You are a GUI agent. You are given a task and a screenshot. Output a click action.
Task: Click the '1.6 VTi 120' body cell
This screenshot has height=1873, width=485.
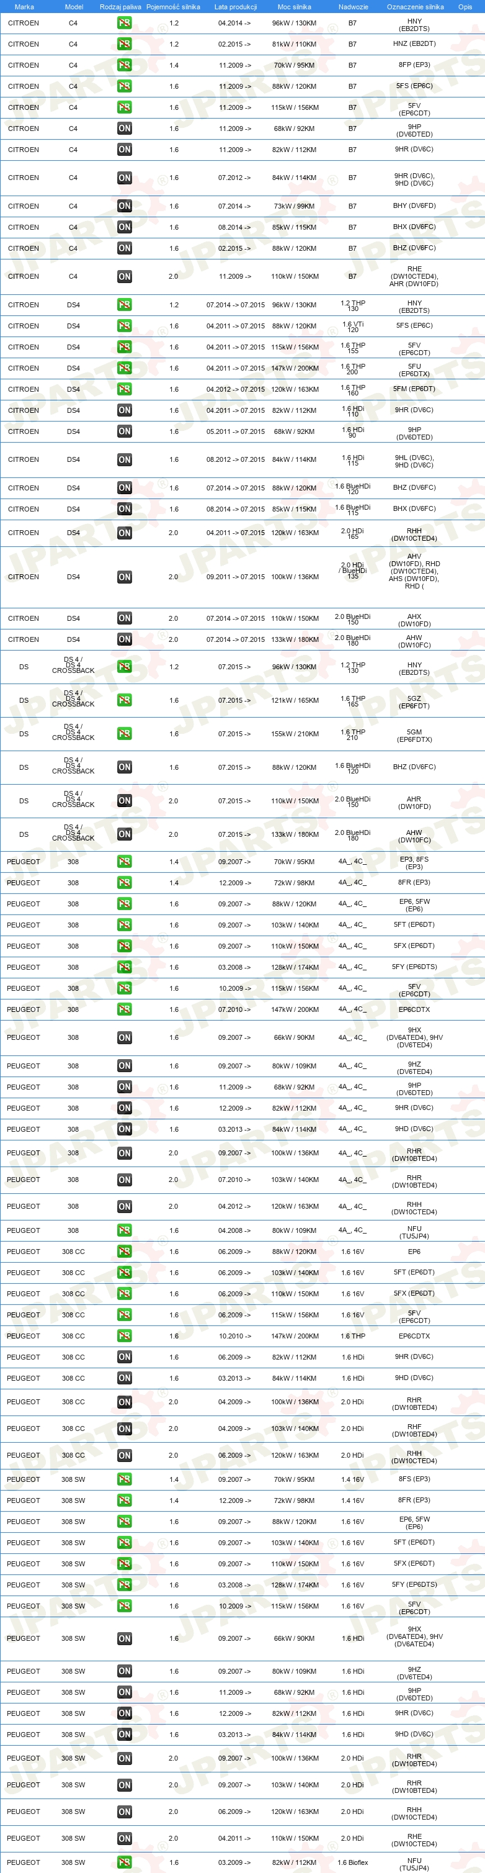[x=353, y=327]
